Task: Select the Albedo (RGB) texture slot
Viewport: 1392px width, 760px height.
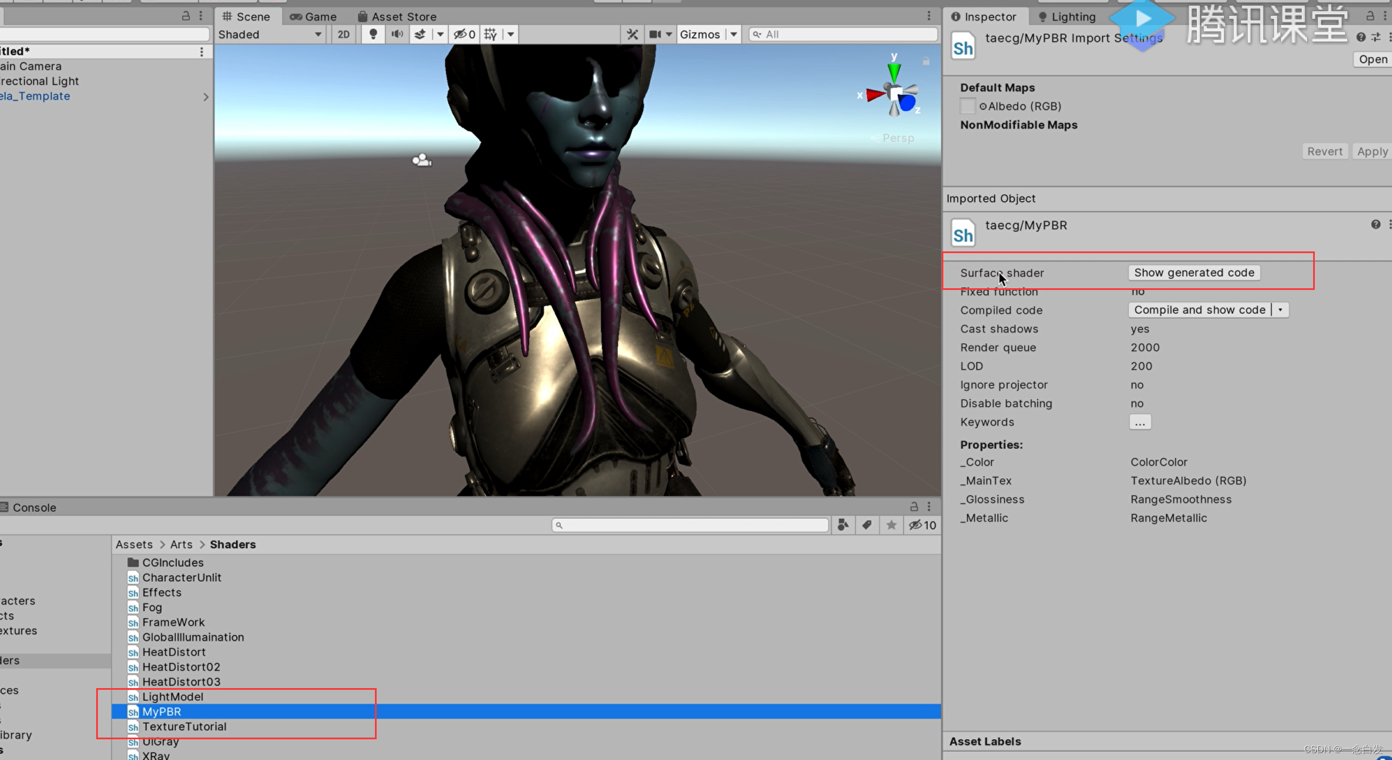Action: (x=968, y=106)
